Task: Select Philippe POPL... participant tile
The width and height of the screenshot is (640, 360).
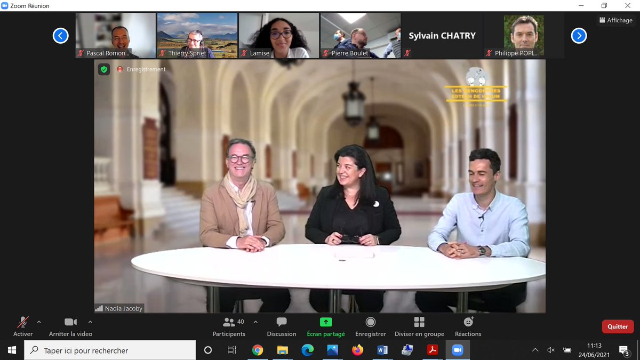Action: pos(524,36)
